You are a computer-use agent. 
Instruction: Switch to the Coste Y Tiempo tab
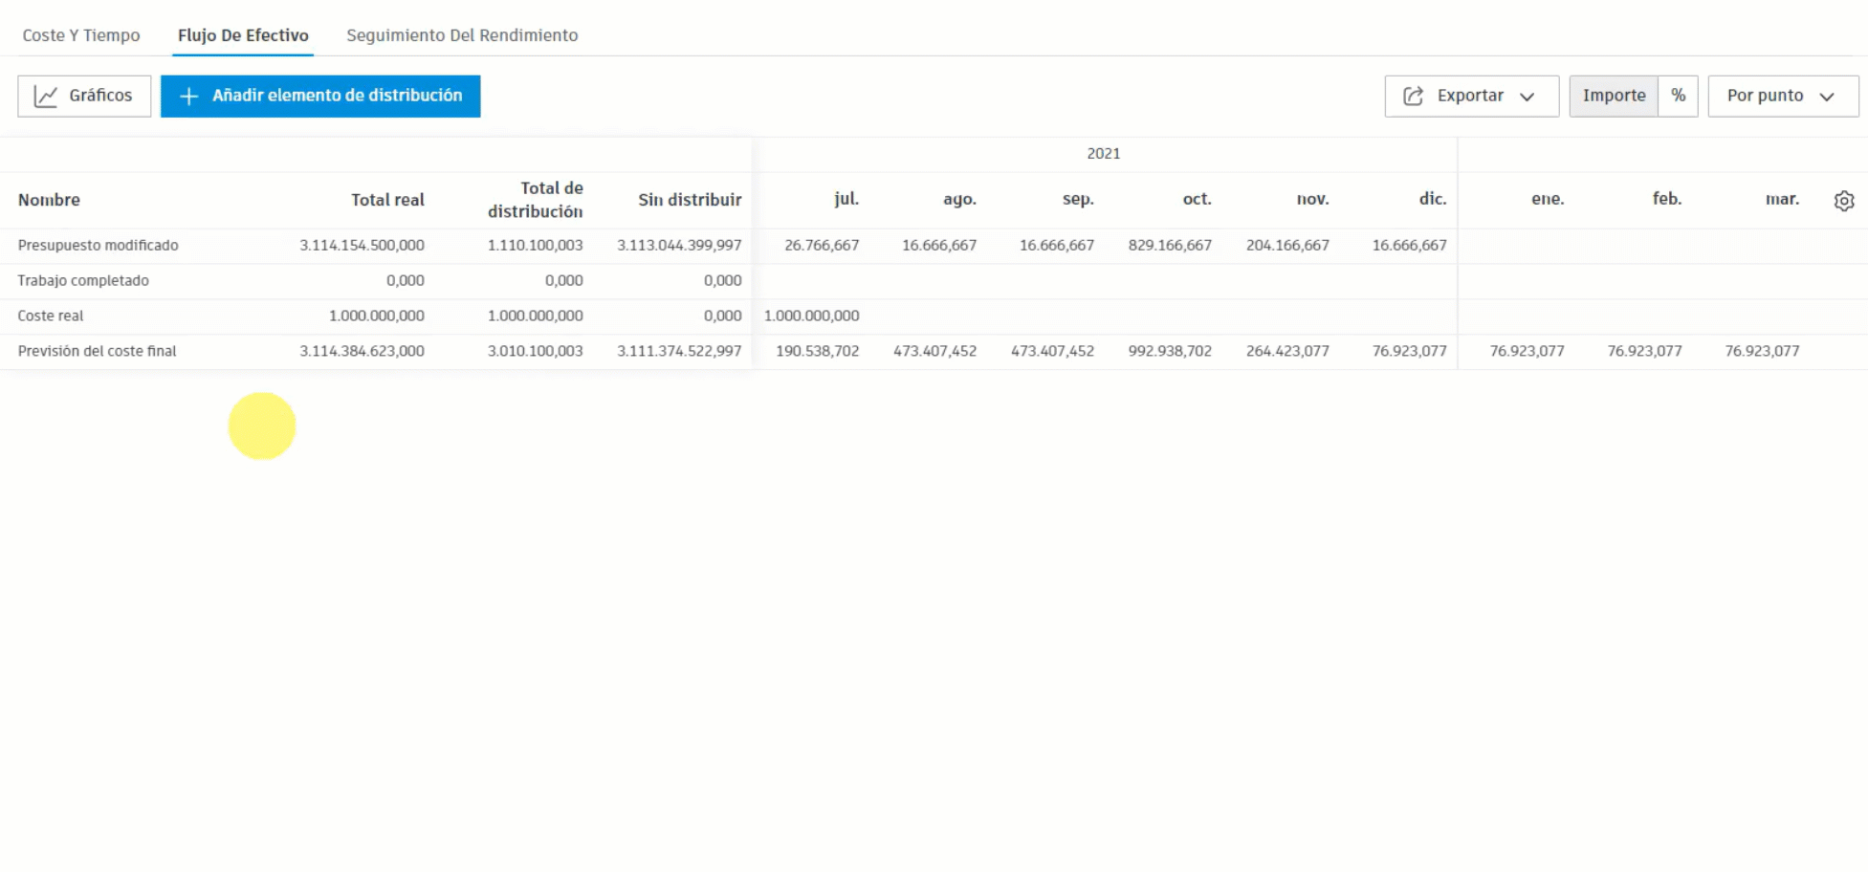81,35
